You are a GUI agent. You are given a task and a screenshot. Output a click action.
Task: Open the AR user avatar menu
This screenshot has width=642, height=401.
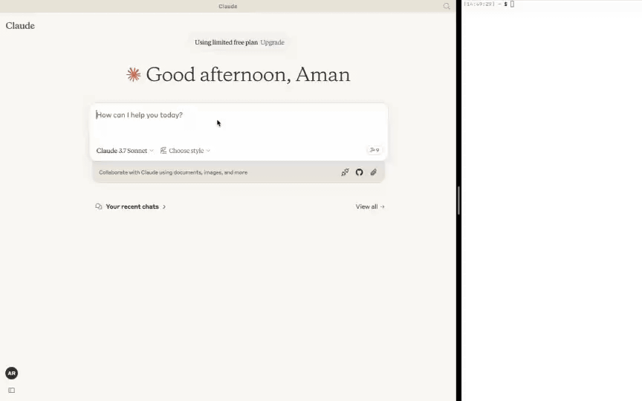[x=11, y=374]
